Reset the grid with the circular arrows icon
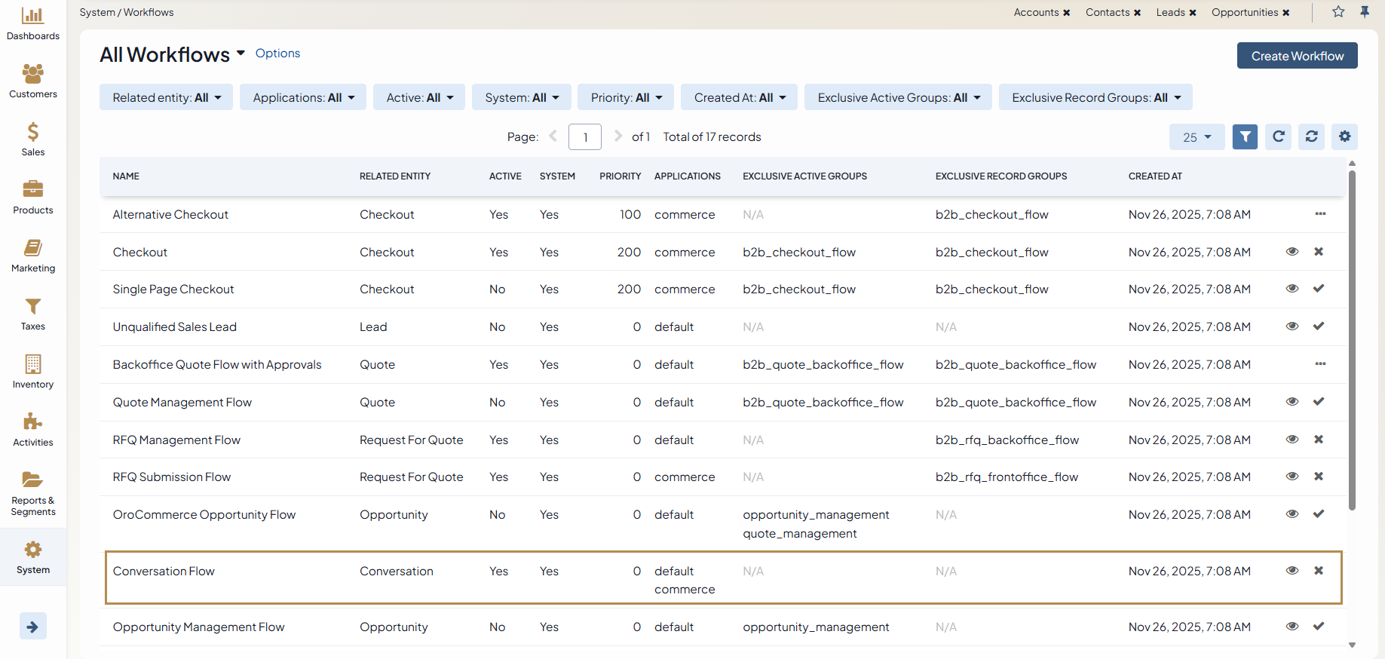This screenshot has width=1385, height=659. (x=1311, y=136)
